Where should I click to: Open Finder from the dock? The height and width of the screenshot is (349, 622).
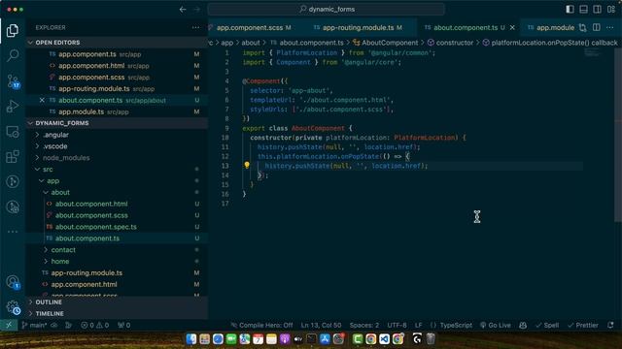(x=191, y=339)
